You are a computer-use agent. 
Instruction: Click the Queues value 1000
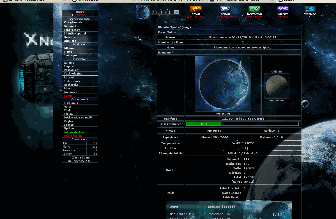click(x=94, y=154)
